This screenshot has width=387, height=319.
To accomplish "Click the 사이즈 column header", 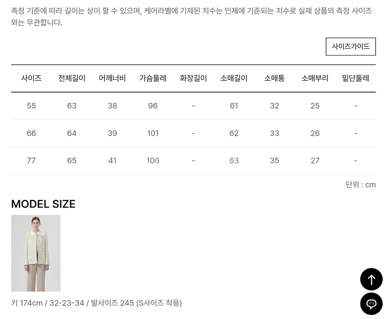I will tap(32, 78).
